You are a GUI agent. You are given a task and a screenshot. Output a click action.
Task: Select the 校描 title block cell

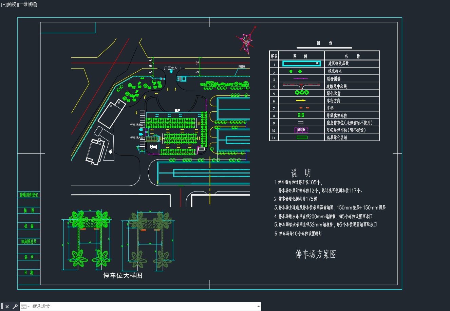29,226
